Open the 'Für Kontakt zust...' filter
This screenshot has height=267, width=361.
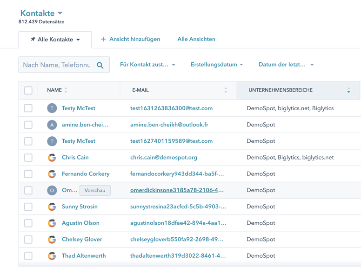pos(147,65)
